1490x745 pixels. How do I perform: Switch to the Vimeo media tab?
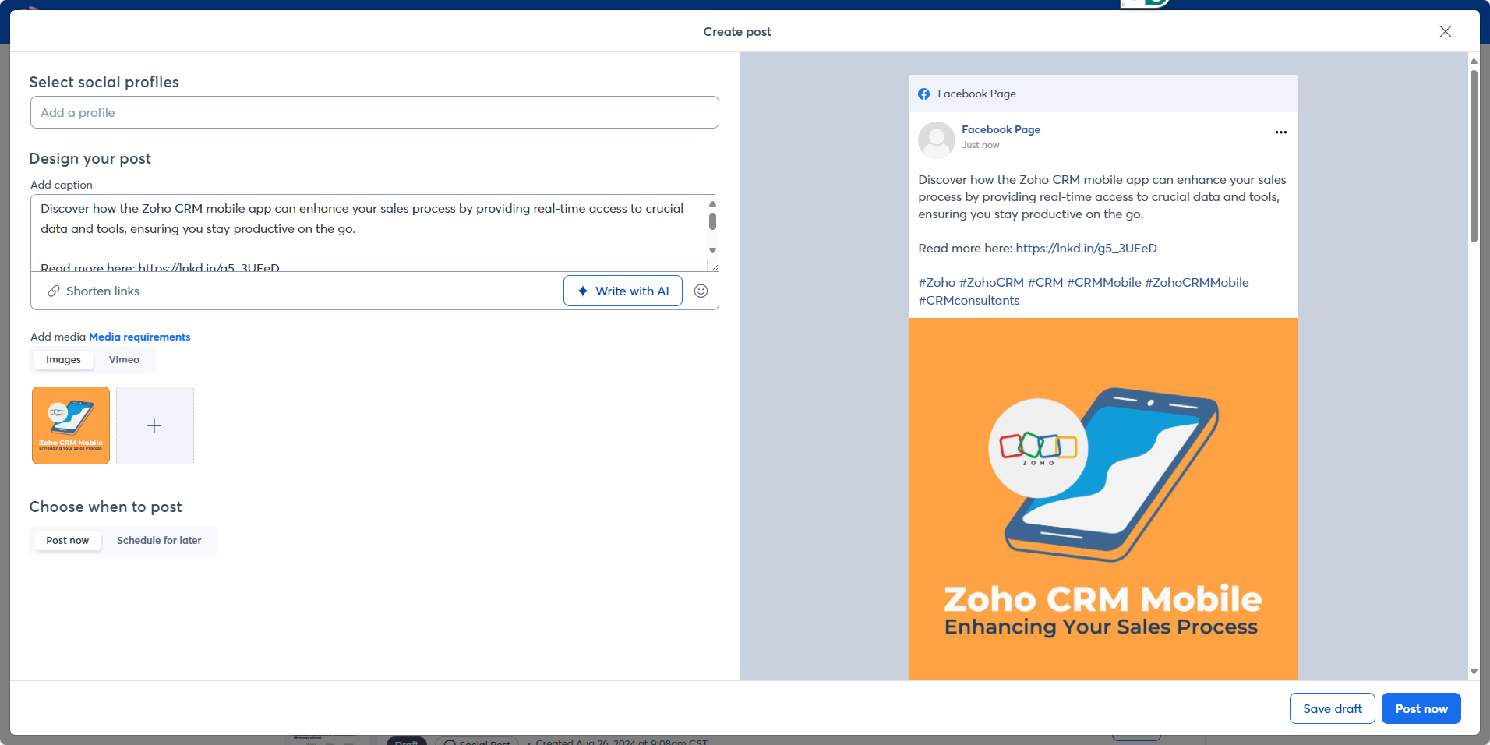coord(124,359)
